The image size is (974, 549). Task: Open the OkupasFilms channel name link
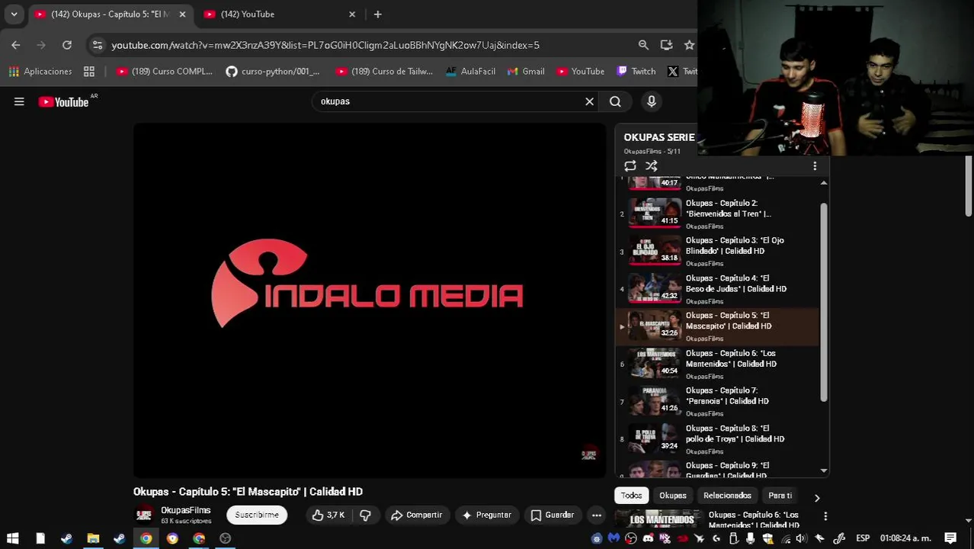[x=185, y=510]
